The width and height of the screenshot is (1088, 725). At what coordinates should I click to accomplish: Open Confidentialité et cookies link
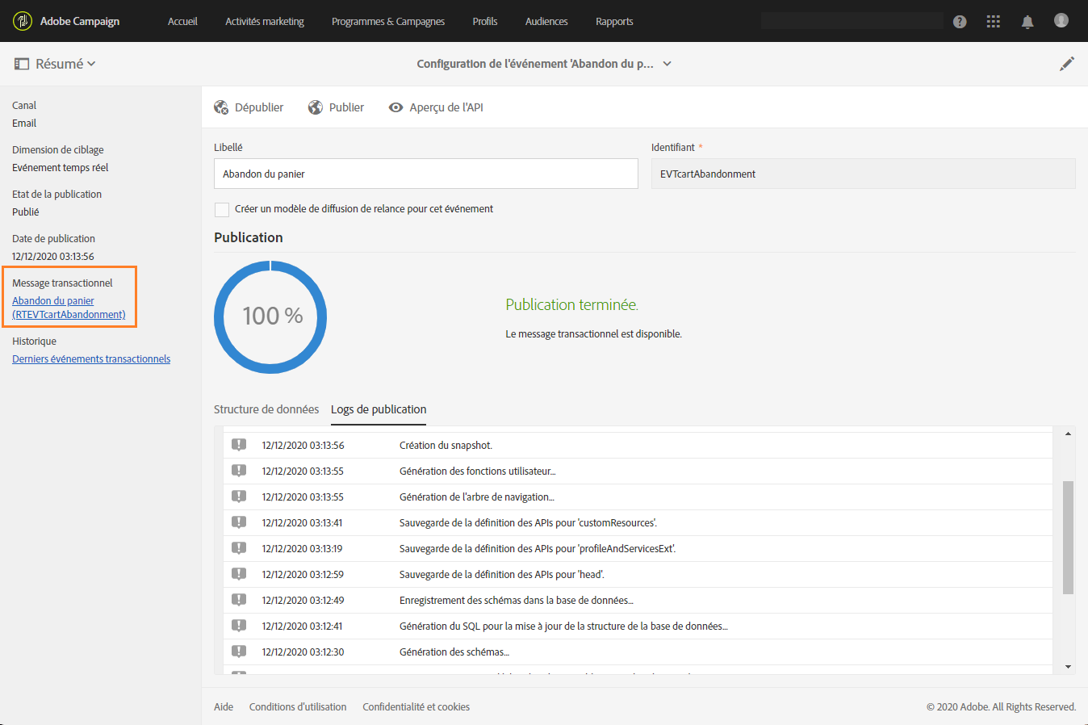tap(416, 707)
